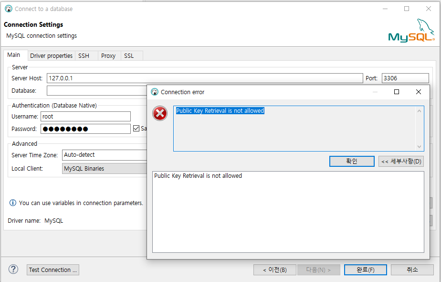The width and height of the screenshot is (441, 282).
Task: Maximize the Connection error dialog
Action: [x=397, y=92]
